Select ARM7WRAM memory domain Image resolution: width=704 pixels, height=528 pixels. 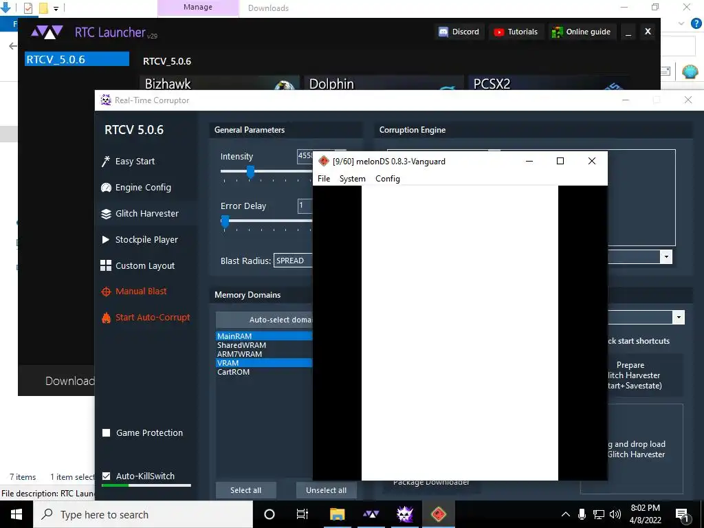pos(264,354)
